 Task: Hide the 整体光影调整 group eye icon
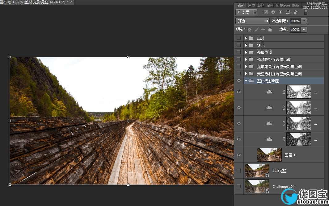pos(239,81)
